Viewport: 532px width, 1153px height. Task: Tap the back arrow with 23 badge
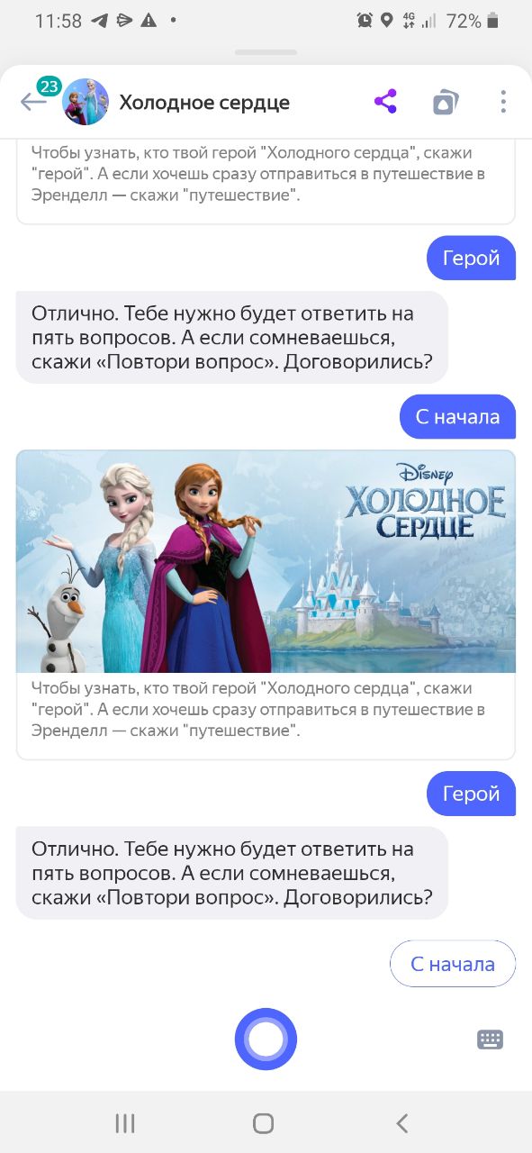coord(38,99)
